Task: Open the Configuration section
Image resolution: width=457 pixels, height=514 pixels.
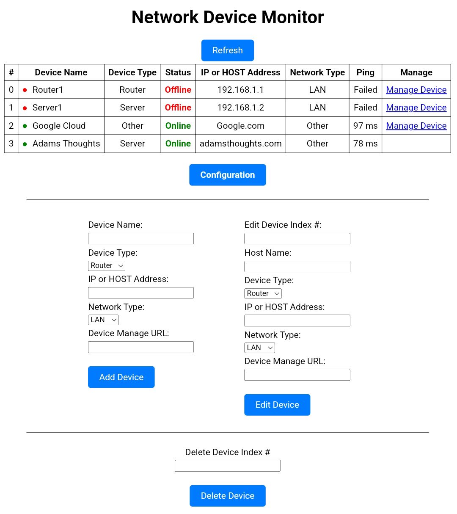Action: (227, 175)
